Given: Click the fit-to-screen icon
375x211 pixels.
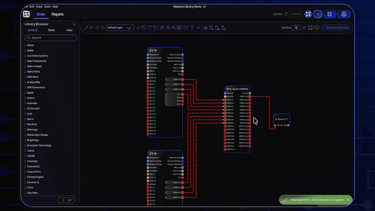Looking at the screenshot, I should click(179, 28).
